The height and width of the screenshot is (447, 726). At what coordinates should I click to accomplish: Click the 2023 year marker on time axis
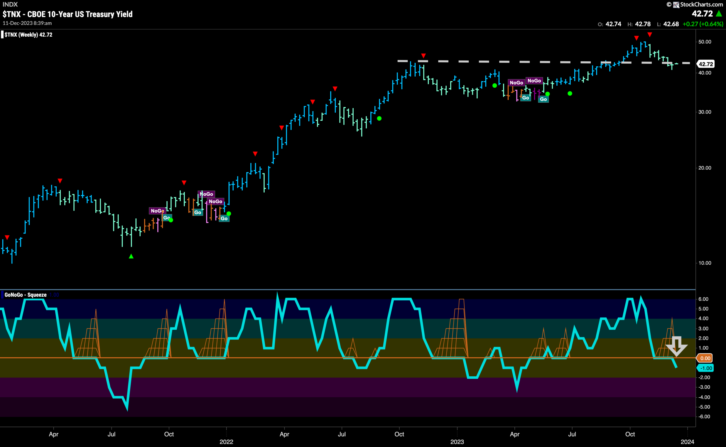pyautogui.click(x=457, y=442)
